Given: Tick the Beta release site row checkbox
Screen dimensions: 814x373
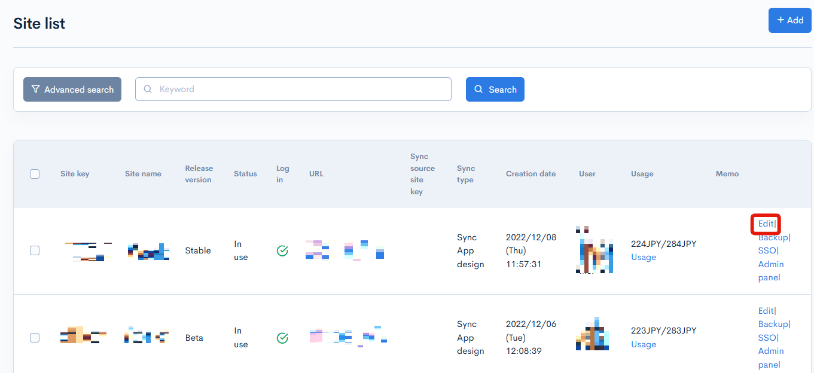Looking at the screenshot, I should (x=35, y=338).
